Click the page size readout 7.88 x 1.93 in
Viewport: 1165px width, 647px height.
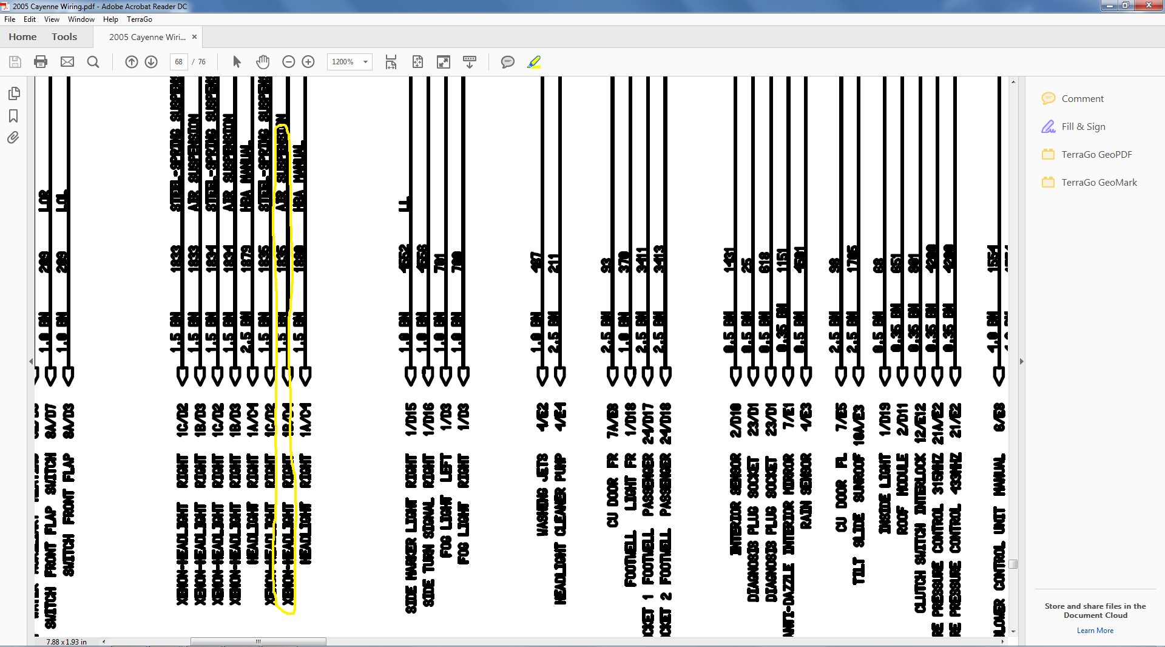coord(66,642)
